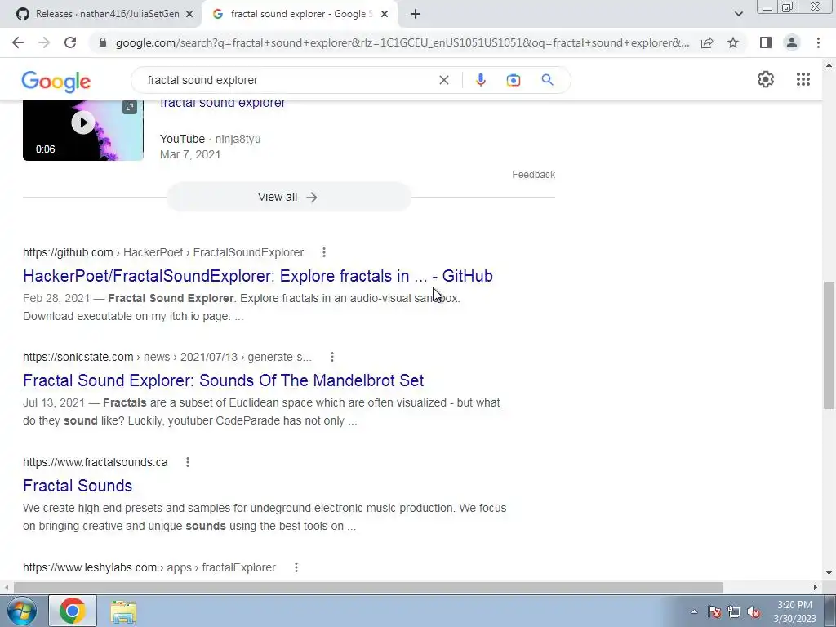The width and height of the screenshot is (836, 627).
Task: Open more options for github.com result
Action: coord(323,252)
